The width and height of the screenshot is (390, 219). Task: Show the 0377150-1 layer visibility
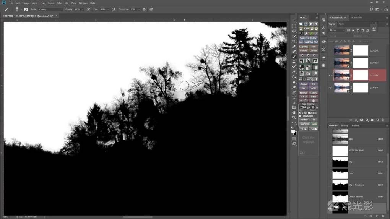click(x=331, y=63)
